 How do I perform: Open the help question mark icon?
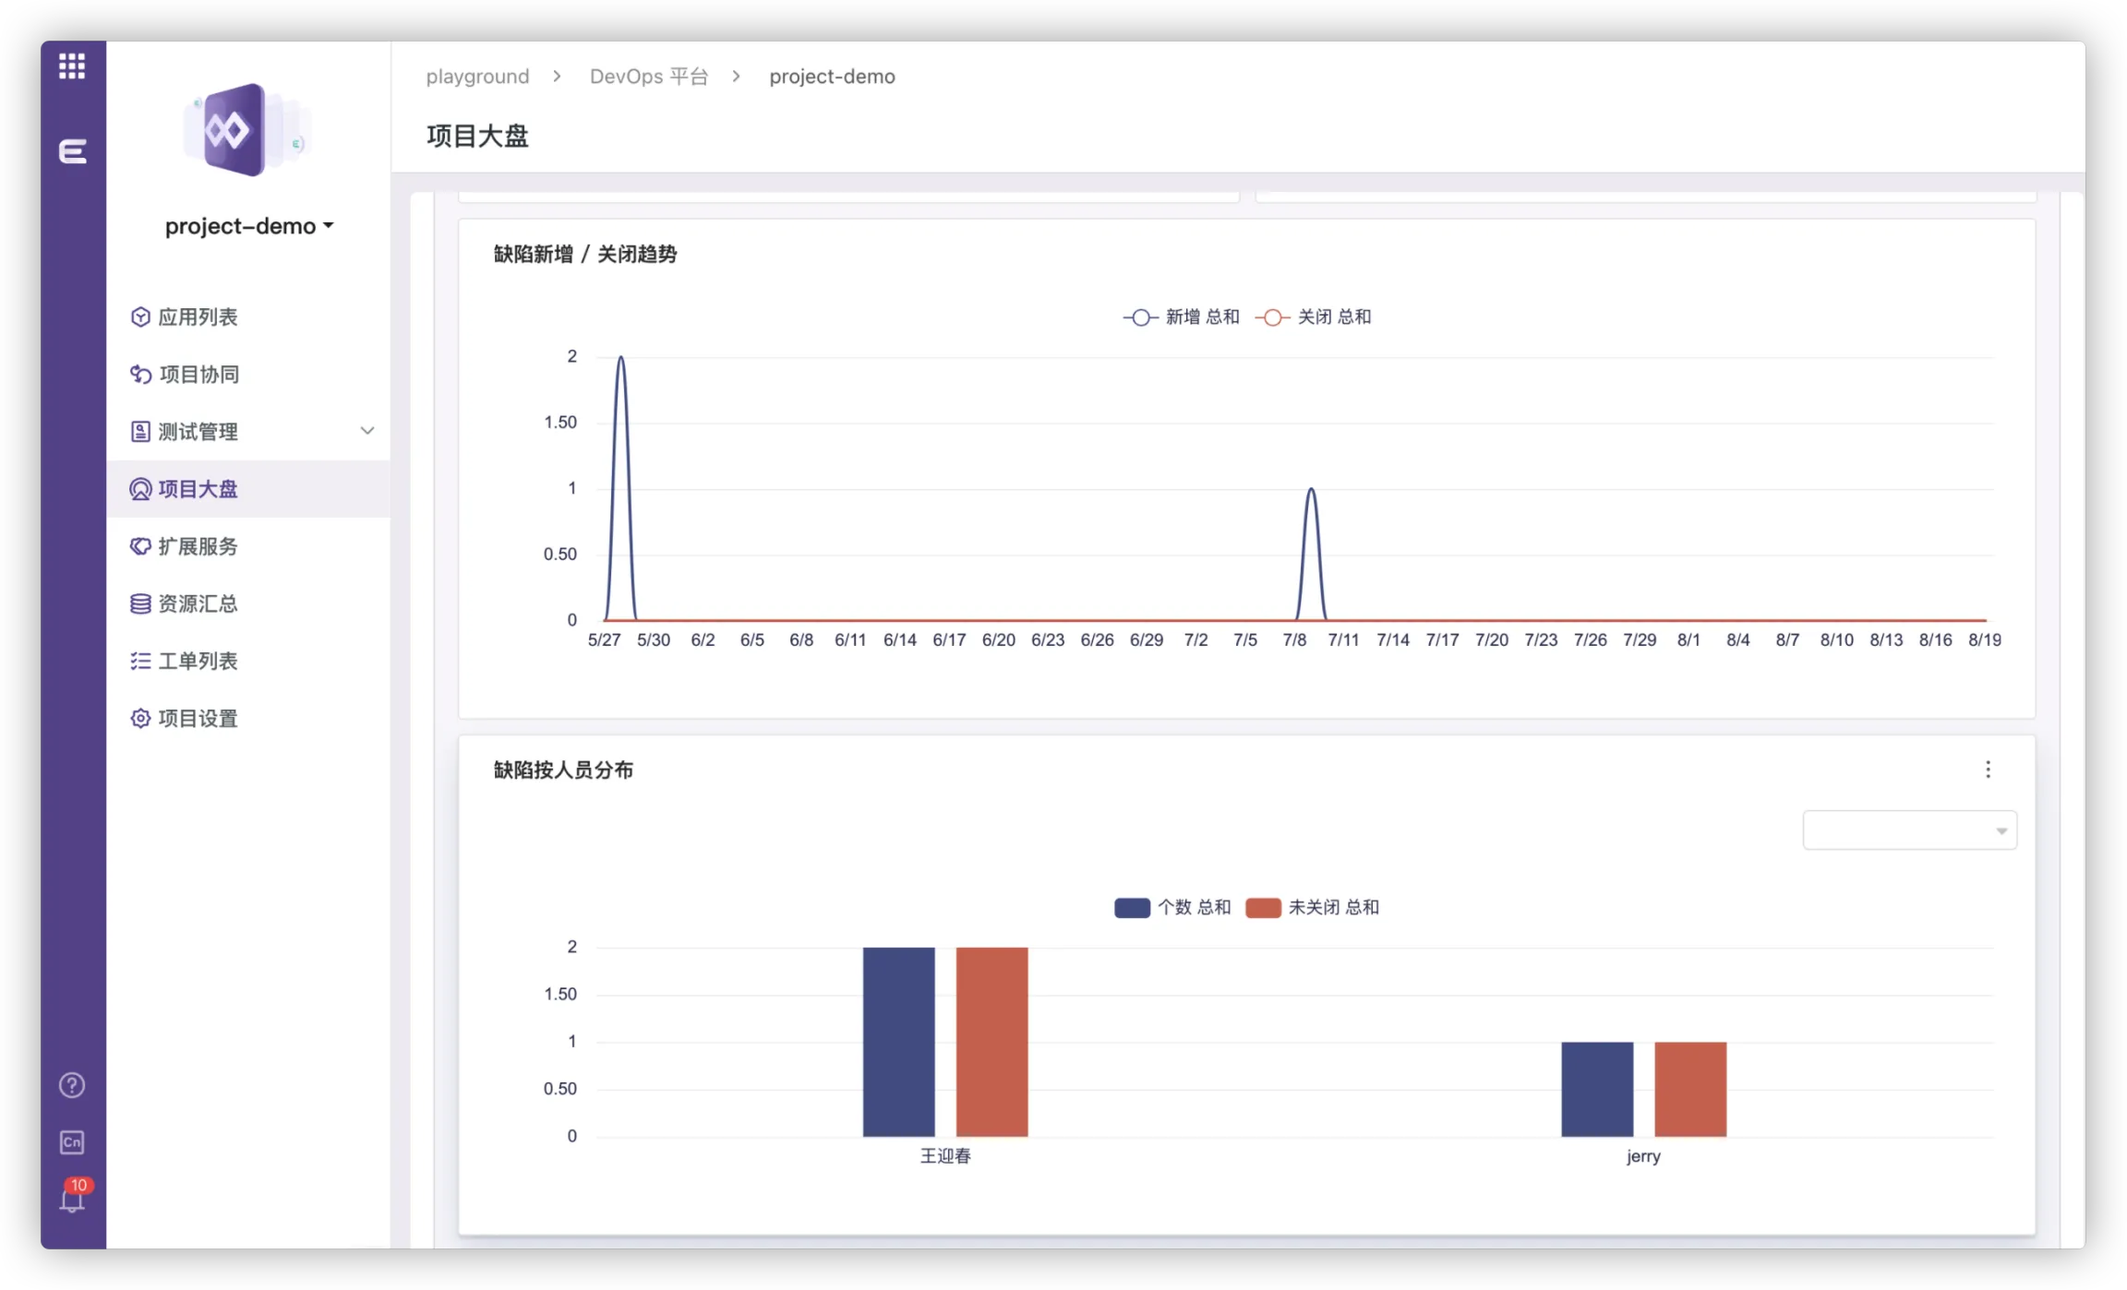pyautogui.click(x=72, y=1085)
